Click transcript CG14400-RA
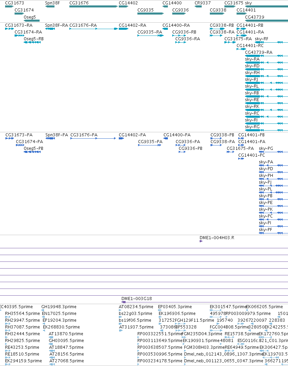 click(x=176, y=25)
